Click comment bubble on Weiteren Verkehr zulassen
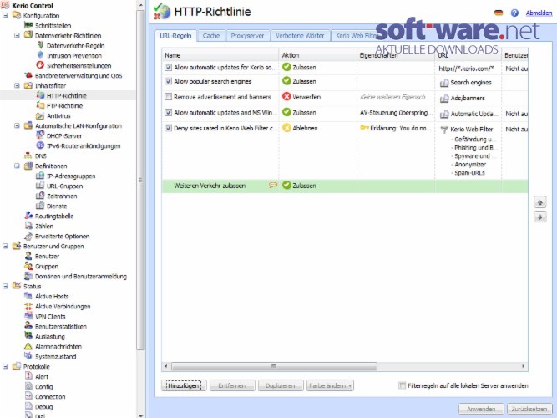Screen dimensions: 557x418 click(273, 185)
